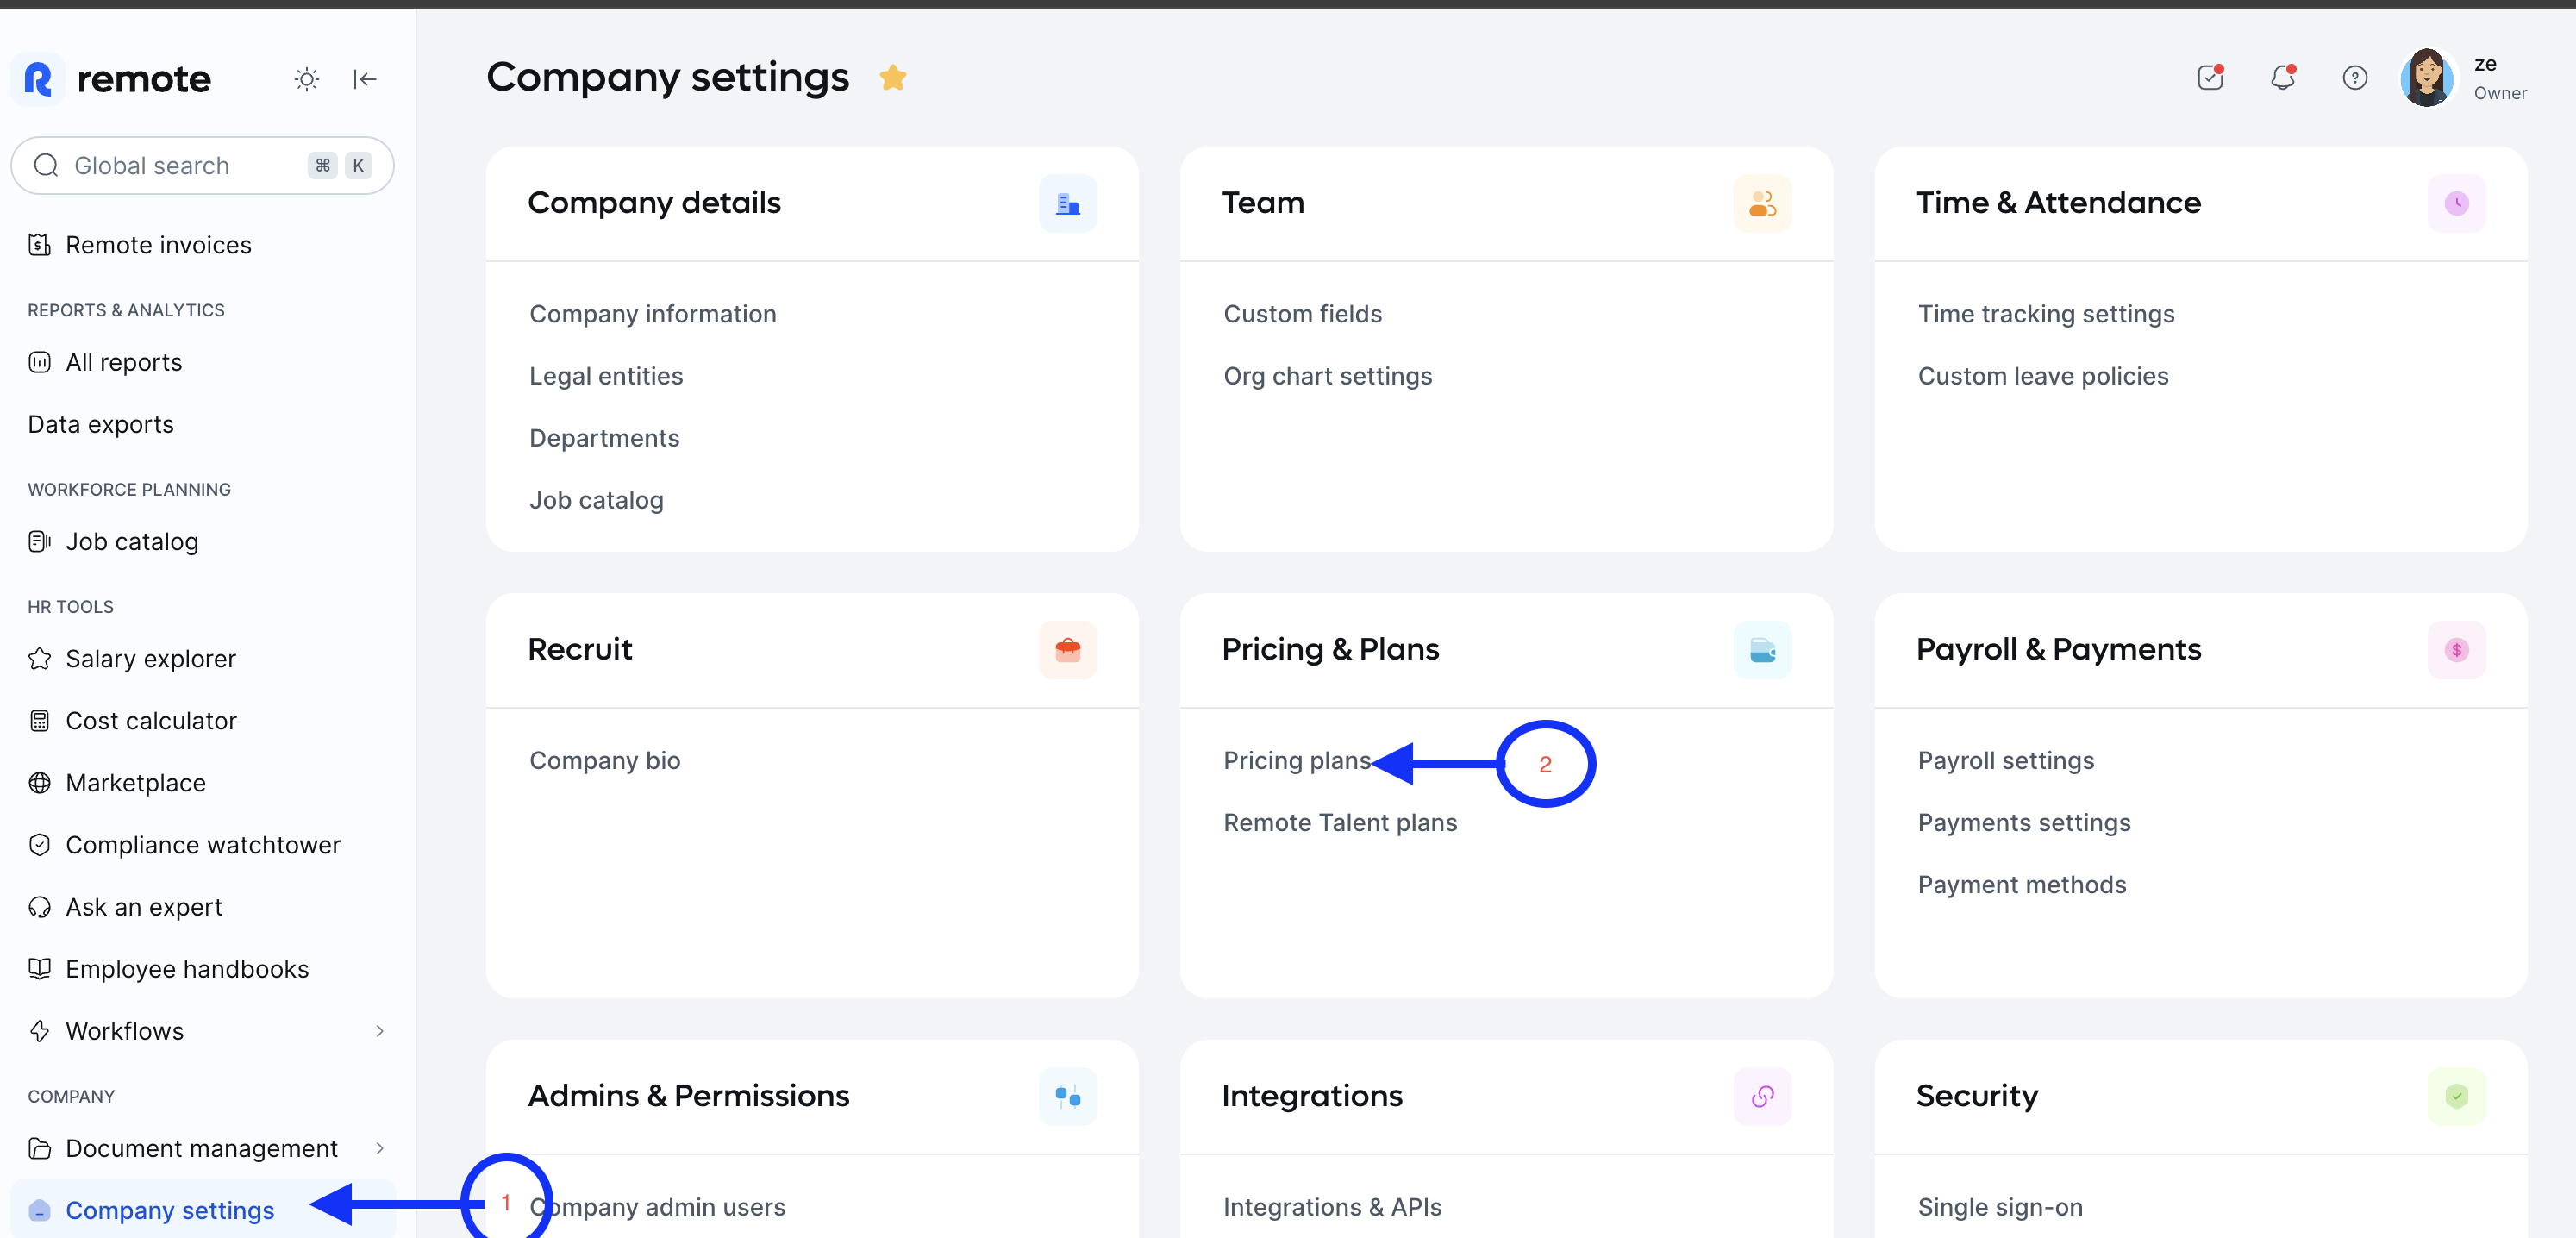
Task: Open Integrations & APIs link
Action: tap(1332, 1207)
